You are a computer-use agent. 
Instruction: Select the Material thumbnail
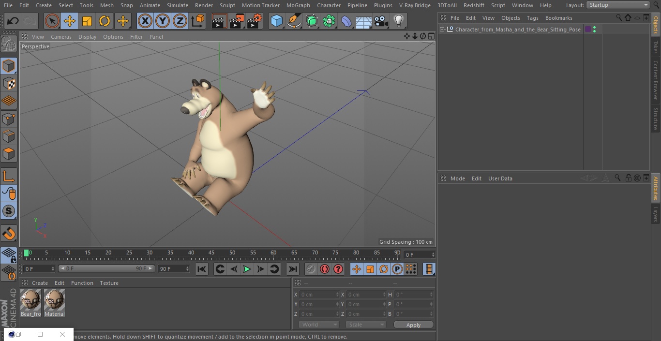54,303
